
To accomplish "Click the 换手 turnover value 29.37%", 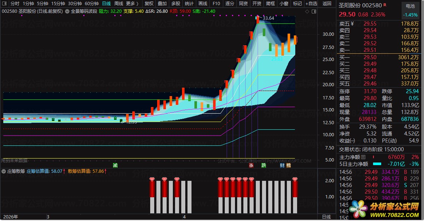I will tap(367, 127).
